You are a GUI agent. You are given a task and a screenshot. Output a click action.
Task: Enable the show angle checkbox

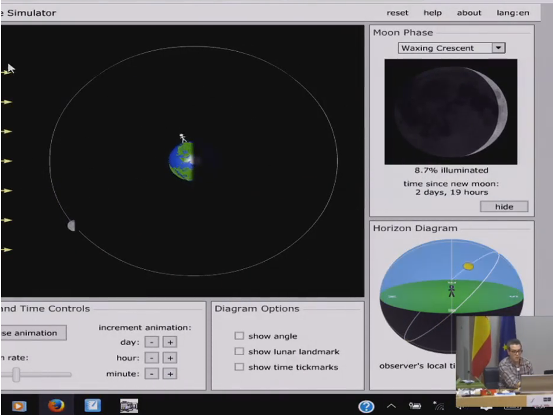point(239,336)
